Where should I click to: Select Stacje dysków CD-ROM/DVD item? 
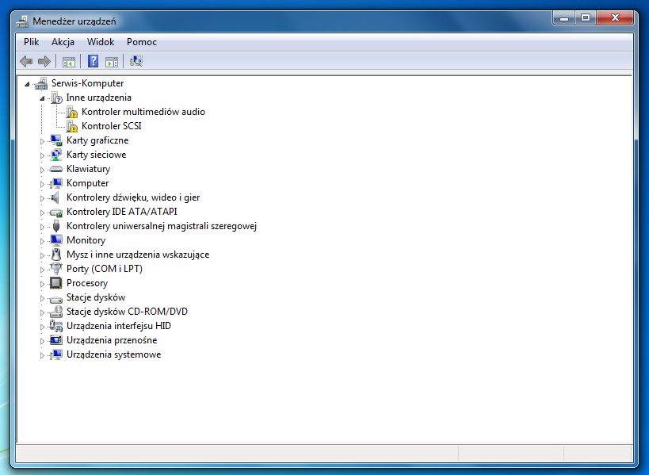pos(127,312)
